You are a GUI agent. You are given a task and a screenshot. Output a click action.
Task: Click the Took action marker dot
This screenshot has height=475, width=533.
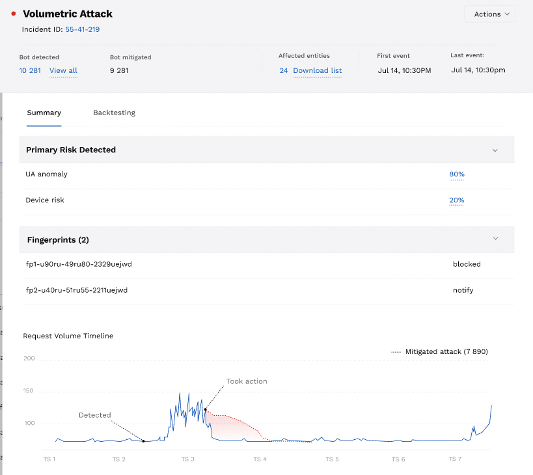click(x=206, y=409)
